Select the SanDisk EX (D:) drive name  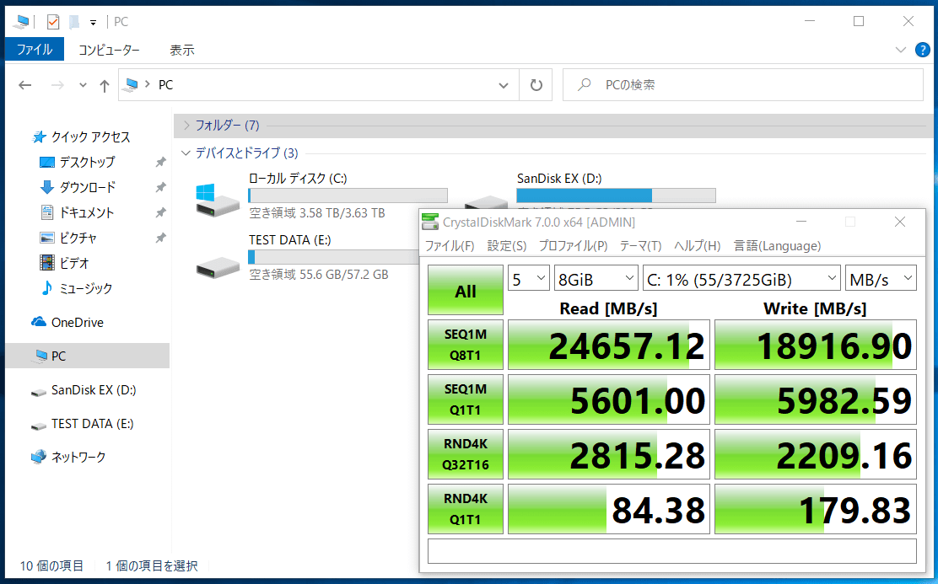point(559,178)
